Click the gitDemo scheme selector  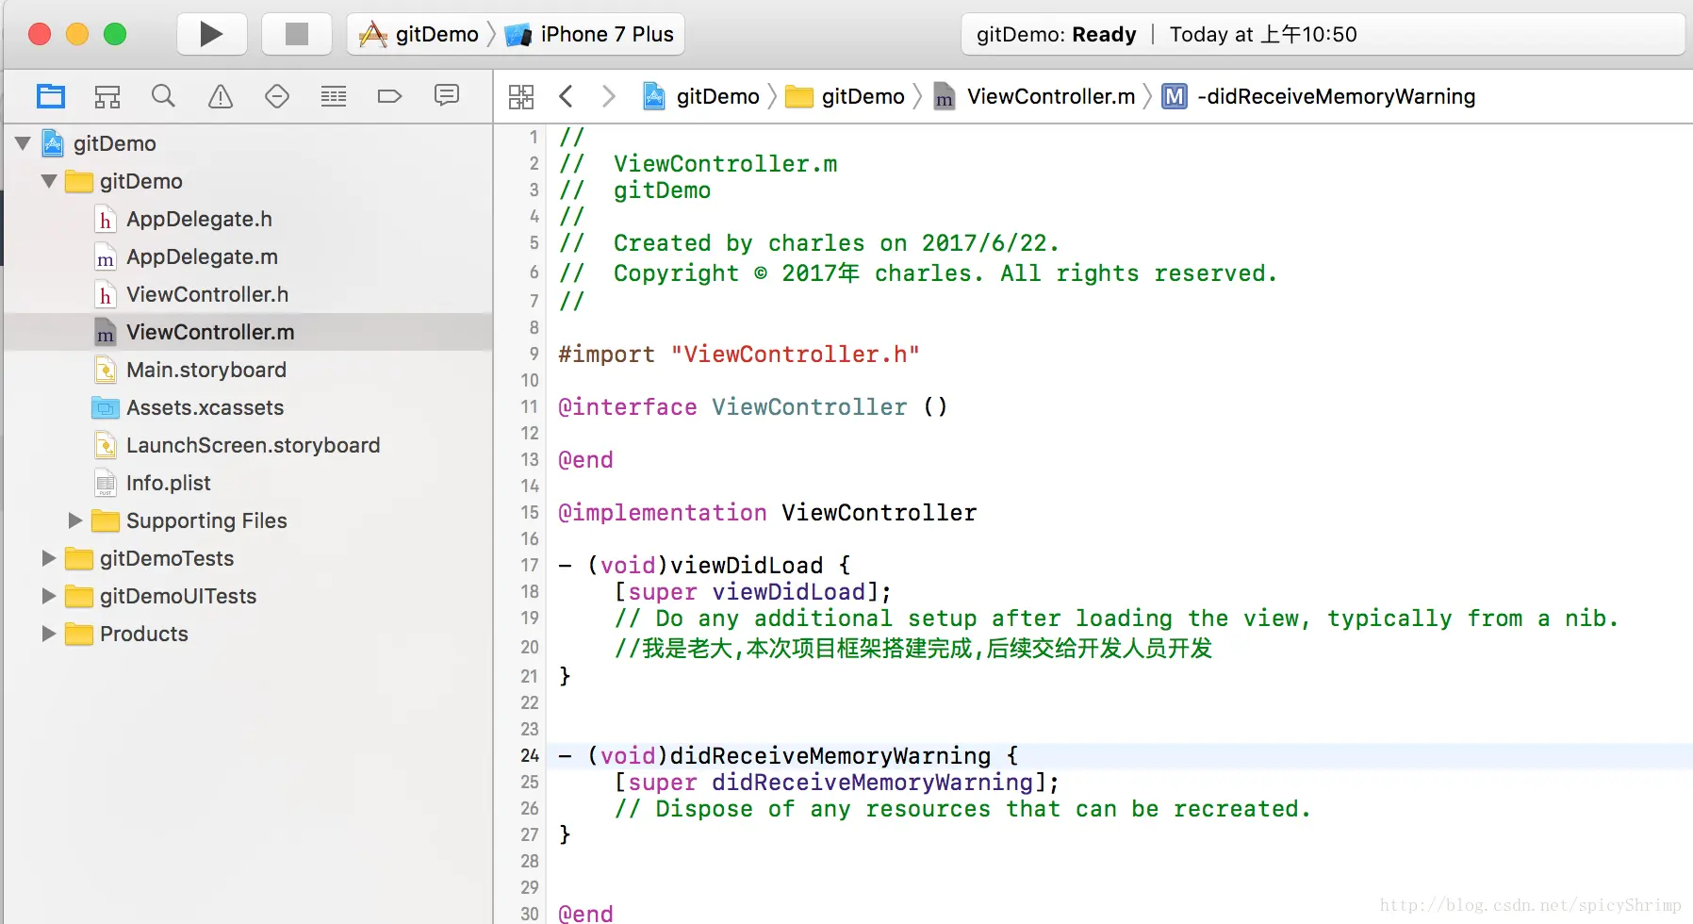coord(419,35)
